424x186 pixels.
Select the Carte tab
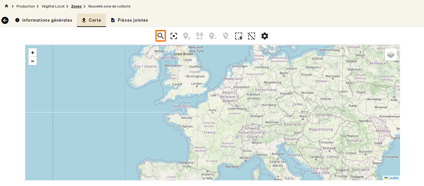[91, 20]
